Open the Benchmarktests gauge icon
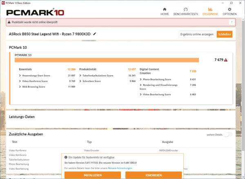245x179 pixels. pyautogui.click(x=186, y=9)
